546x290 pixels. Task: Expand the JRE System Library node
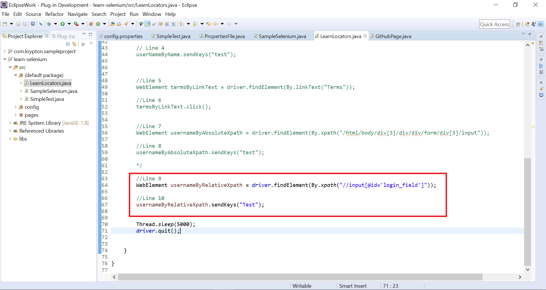pyautogui.click(x=10, y=123)
